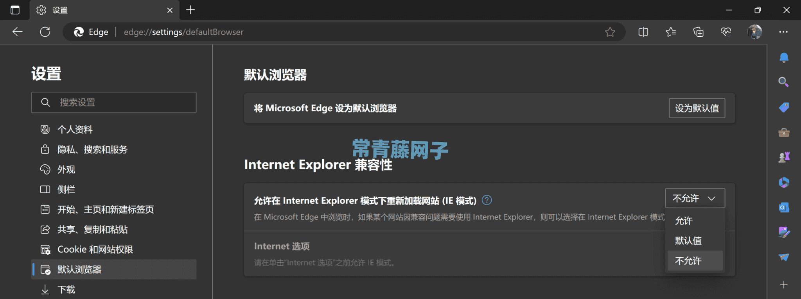
Task: Open split screen view
Action: point(643,32)
